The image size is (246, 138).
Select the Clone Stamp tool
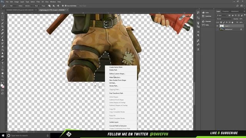[x=3, y=40]
